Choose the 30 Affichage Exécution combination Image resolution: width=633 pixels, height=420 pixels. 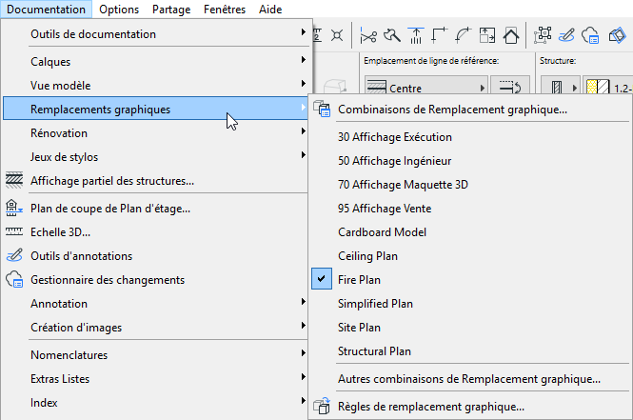click(470, 137)
